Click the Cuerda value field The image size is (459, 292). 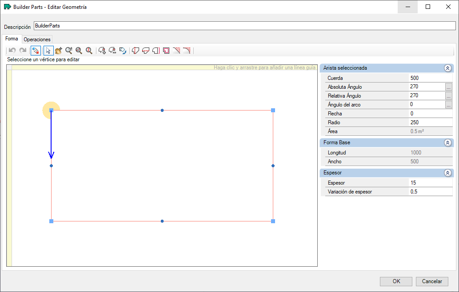[430, 78]
